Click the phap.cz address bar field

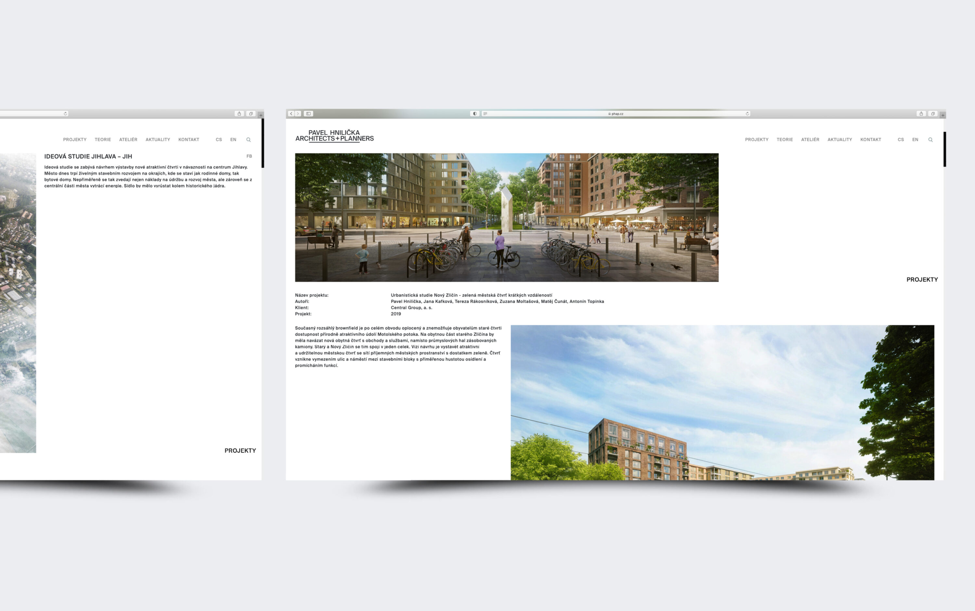pos(616,113)
